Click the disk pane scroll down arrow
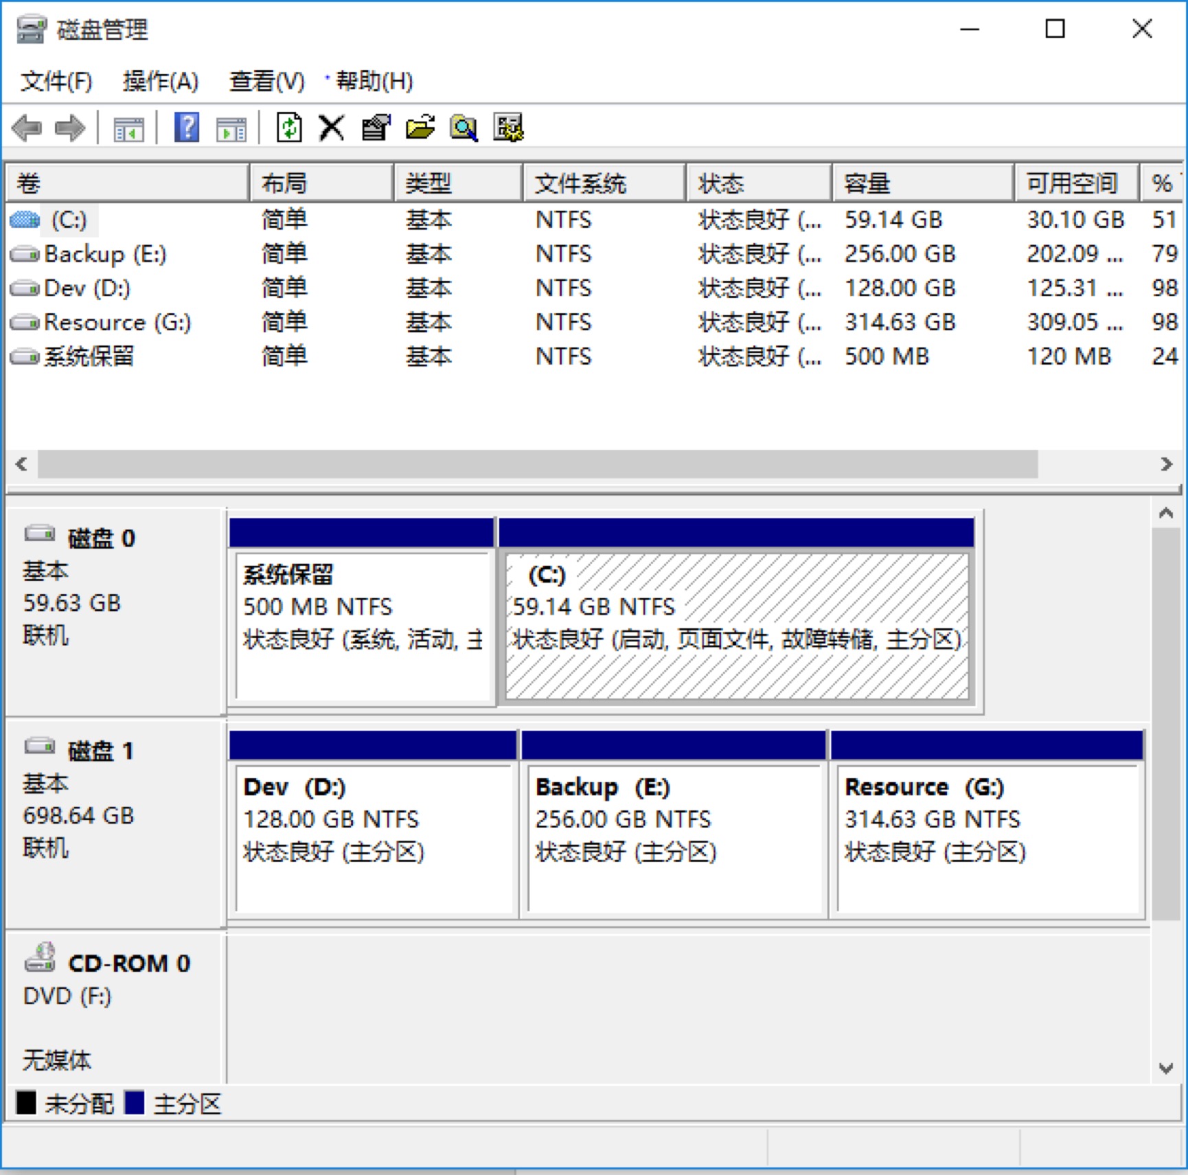Viewport: 1188px width, 1175px height. pos(1166,1068)
